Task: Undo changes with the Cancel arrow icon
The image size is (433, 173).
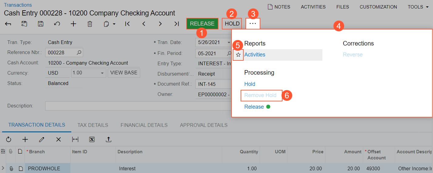Action: 57,24
